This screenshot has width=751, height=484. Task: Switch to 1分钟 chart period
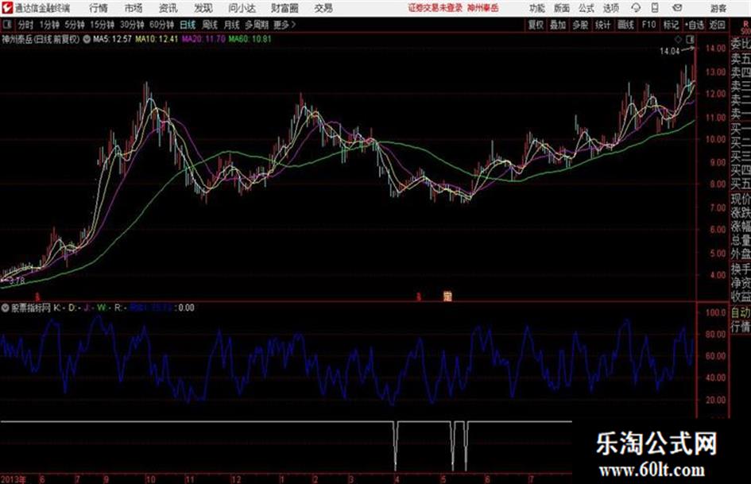49,25
